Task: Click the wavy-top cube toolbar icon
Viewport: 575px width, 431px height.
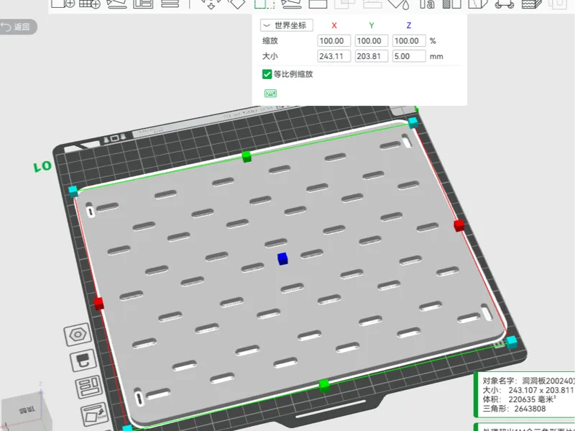Action: click(x=531, y=4)
